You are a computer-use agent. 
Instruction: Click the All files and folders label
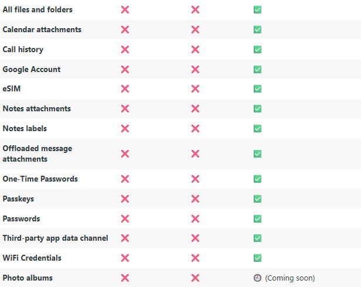38,10
